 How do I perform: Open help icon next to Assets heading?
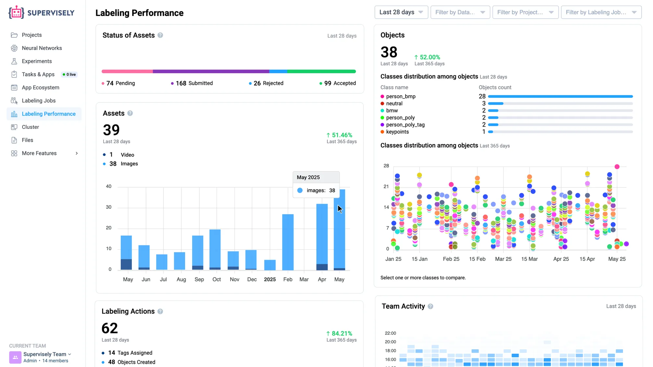130,113
